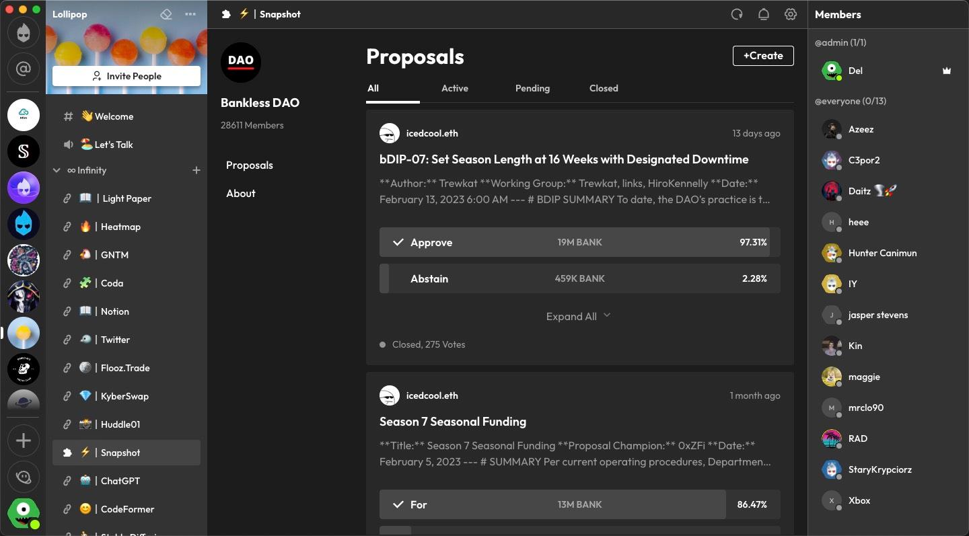This screenshot has width=969, height=536.
Task: Open the black S server icon
Action: pyautogui.click(x=24, y=151)
